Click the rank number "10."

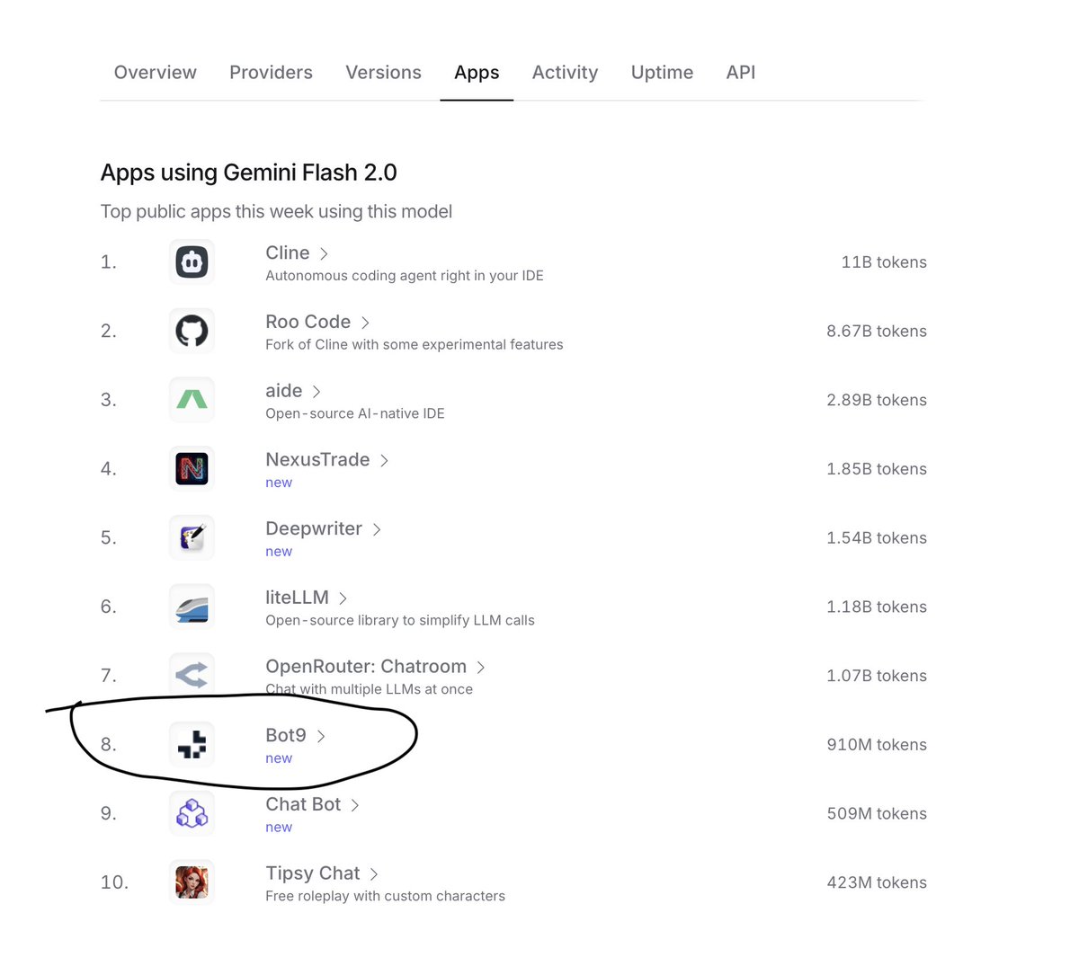114,882
